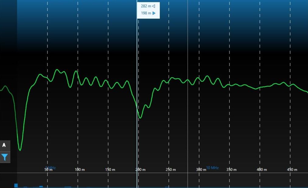The image size is (308, 188).
Task: Click the 250 m distance axis label
Action: point(171,170)
